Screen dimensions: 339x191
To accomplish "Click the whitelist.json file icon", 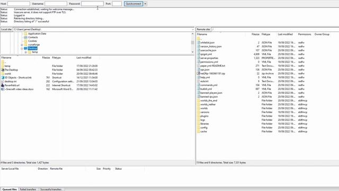I will (x=199, y=42).
